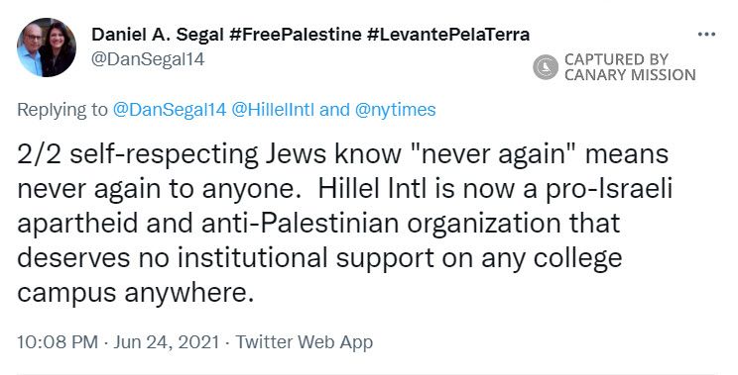The width and height of the screenshot is (738, 375).
Task: Click the Canary Mission logo icon
Action: [x=546, y=66]
